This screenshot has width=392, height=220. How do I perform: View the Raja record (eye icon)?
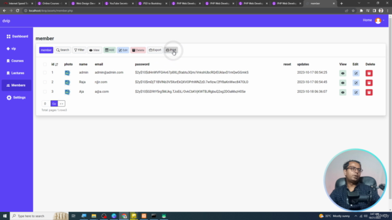[x=343, y=83]
